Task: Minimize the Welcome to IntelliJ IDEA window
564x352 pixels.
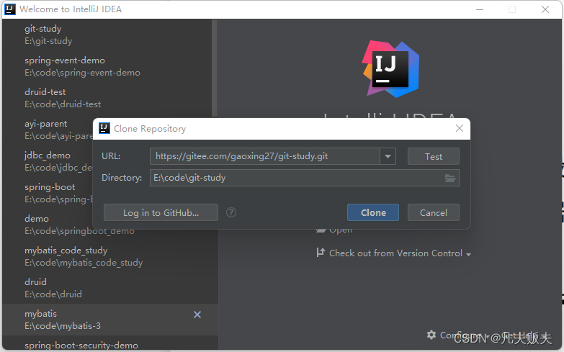Action: 480,9
